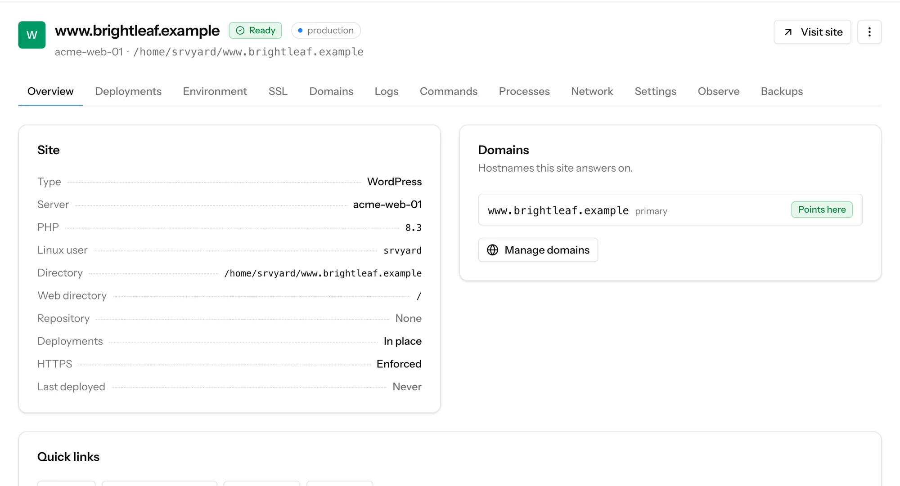
Task: Switch to the Processes tab
Action: pos(524,91)
